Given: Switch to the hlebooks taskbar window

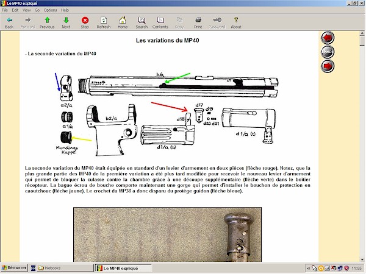Looking at the screenshot, I should click(65, 268).
